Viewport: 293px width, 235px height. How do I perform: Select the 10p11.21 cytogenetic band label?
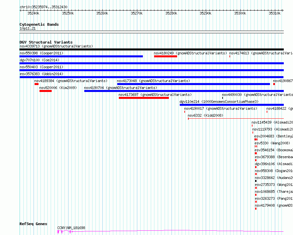coord(28,28)
